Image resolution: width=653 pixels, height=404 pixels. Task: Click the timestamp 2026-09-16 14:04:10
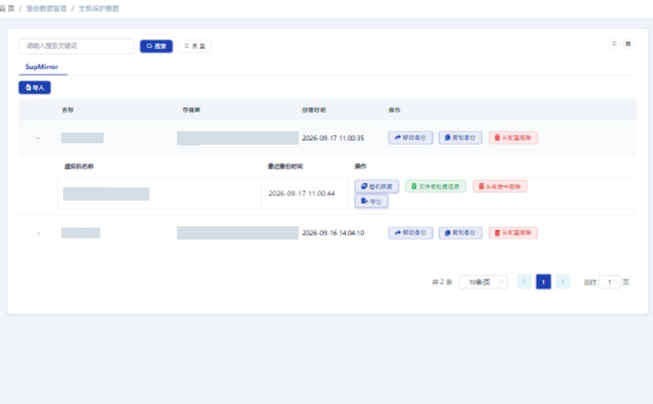[x=333, y=233]
